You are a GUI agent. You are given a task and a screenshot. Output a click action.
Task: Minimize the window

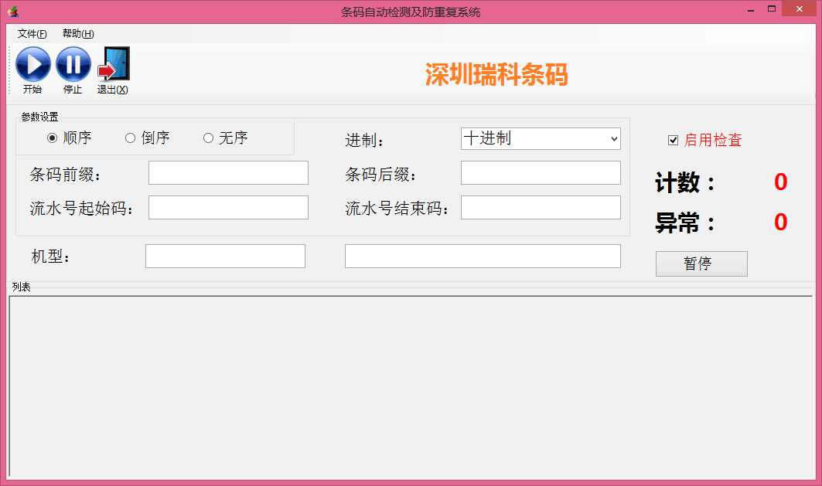coord(751,9)
